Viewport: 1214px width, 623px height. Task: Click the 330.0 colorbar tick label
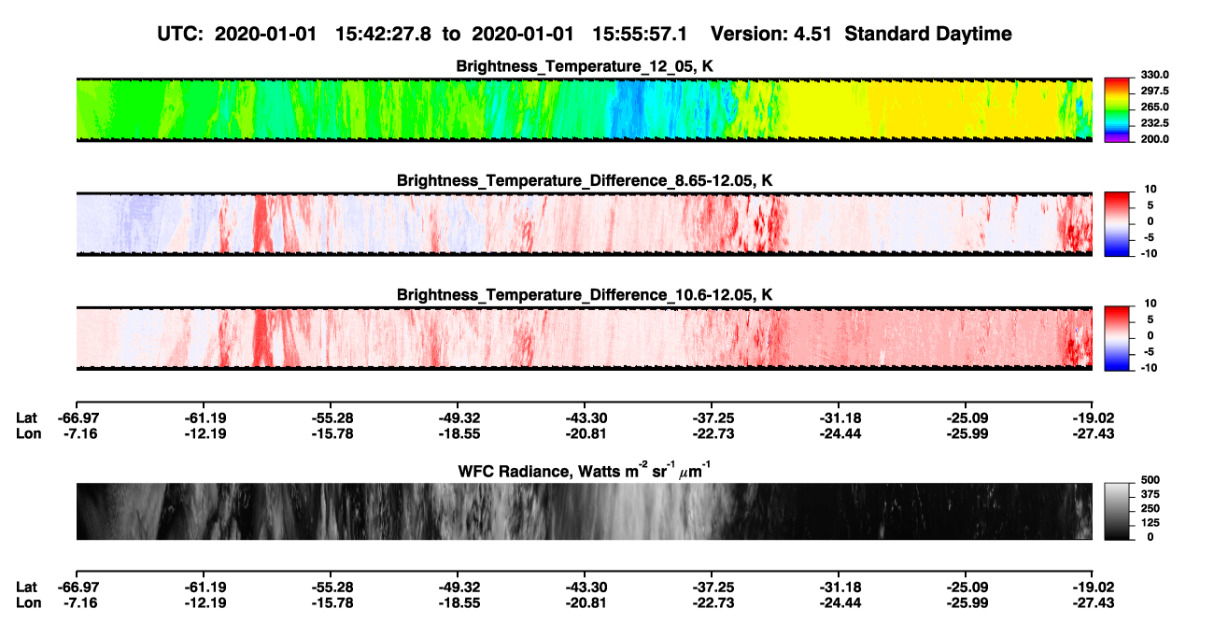(x=1155, y=75)
